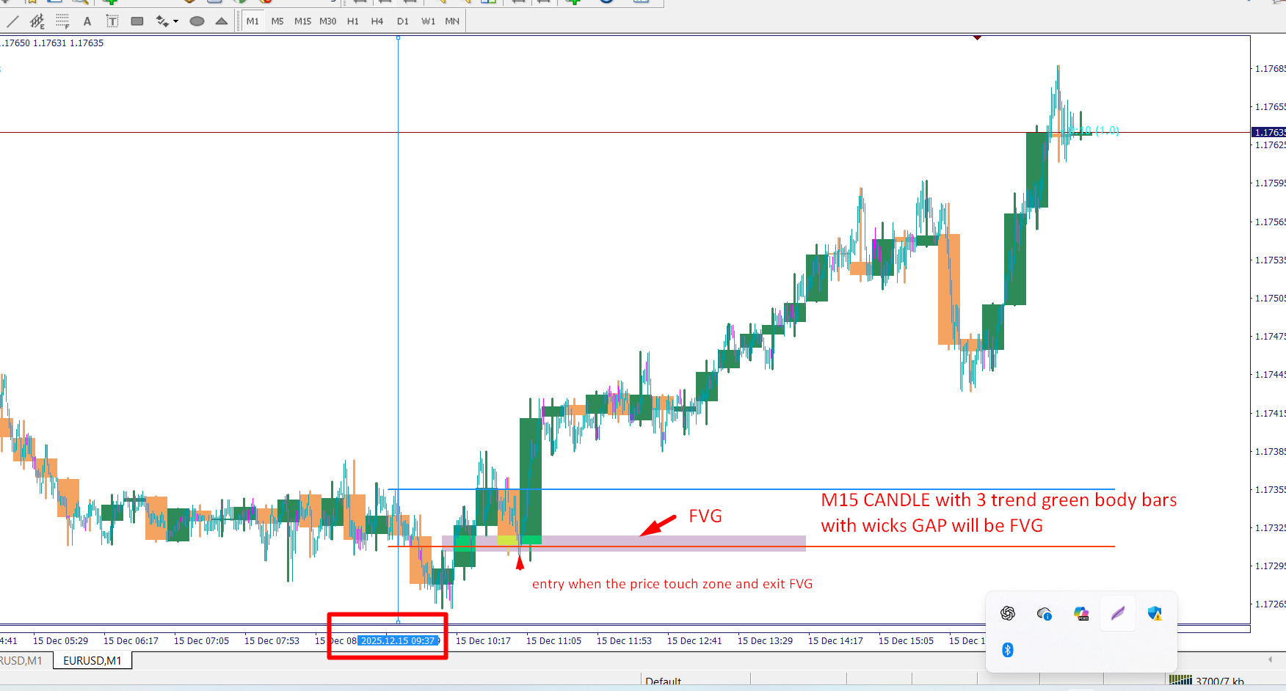This screenshot has width=1286, height=691.
Task: Switch chart to D1 timeframe
Action: 402,21
